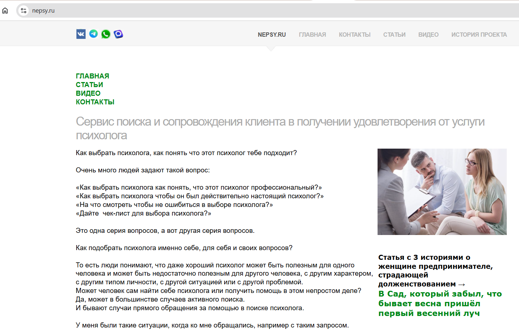The image size is (519, 330).
Task: Open ИСТОРИЯ ПРОЕКТА in the top navigation
Action: (x=479, y=35)
